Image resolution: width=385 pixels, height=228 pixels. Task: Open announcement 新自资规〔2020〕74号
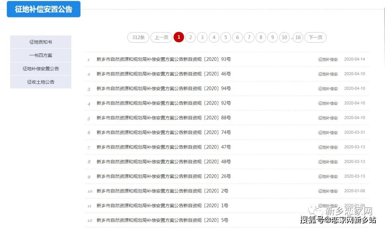coord(164,132)
